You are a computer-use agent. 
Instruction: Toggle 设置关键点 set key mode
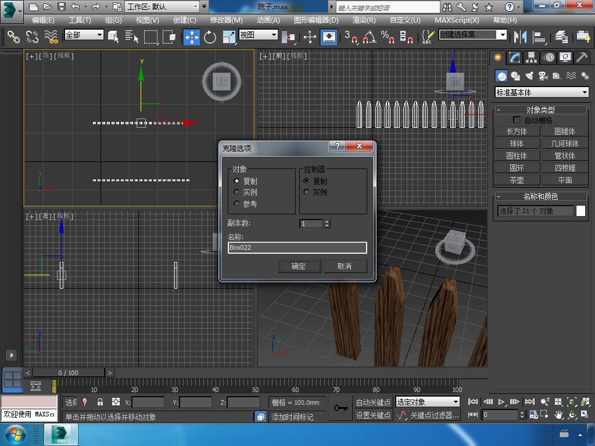(x=373, y=415)
